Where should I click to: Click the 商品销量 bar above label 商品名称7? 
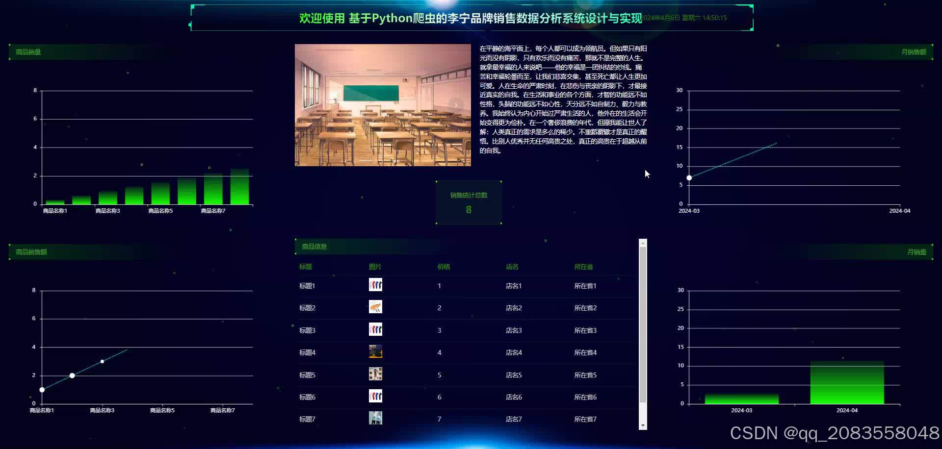click(x=213, y=189)
